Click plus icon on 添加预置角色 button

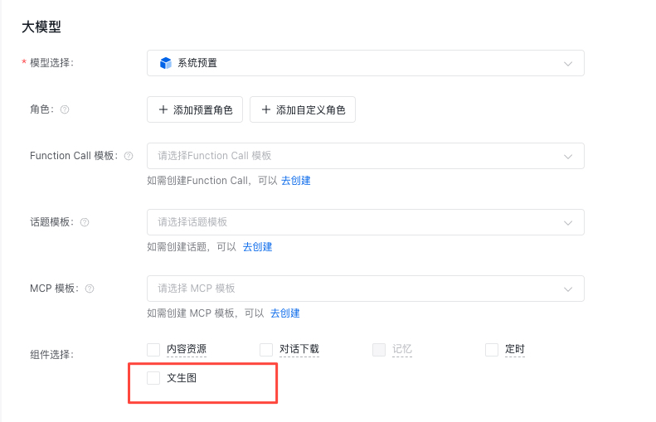163,109
